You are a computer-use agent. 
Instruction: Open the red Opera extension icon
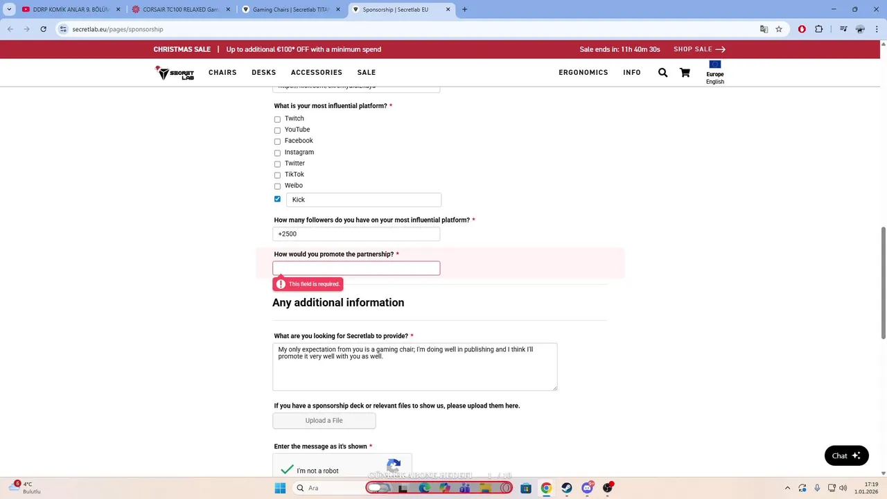[x=802, y=29]
